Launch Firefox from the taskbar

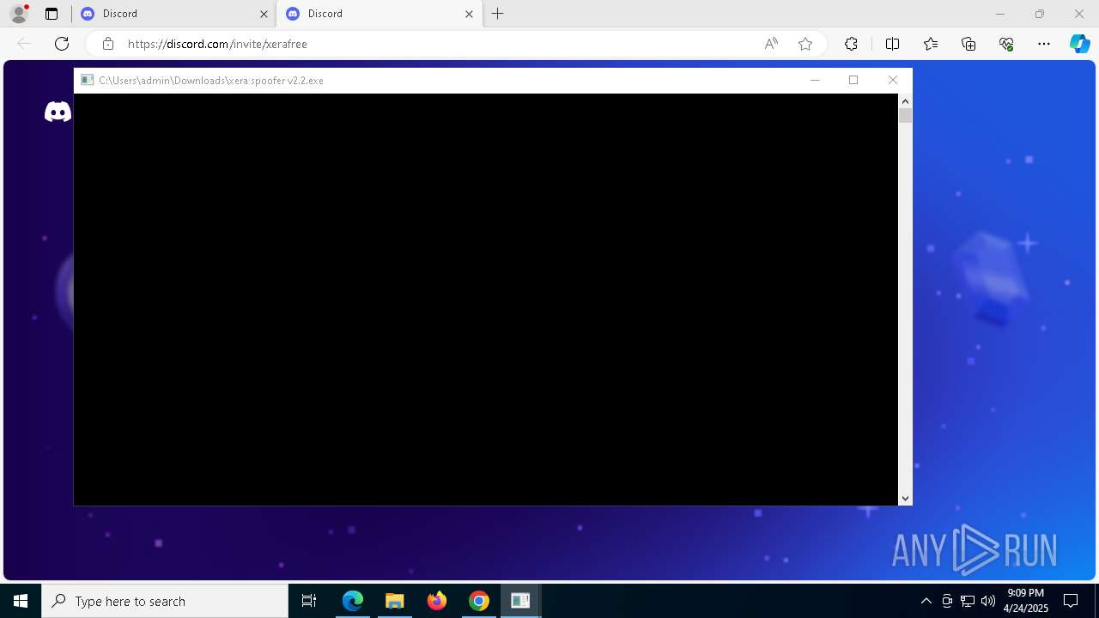pos(437,601)
